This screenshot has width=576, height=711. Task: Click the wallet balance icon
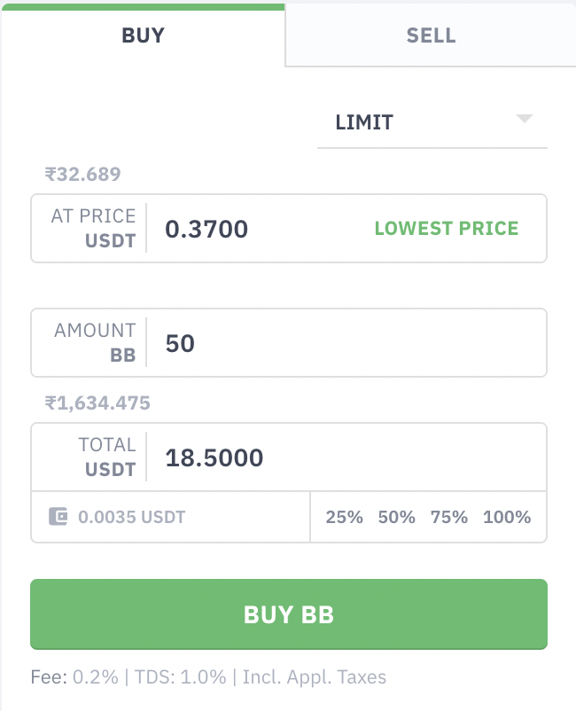pos(58,517)
